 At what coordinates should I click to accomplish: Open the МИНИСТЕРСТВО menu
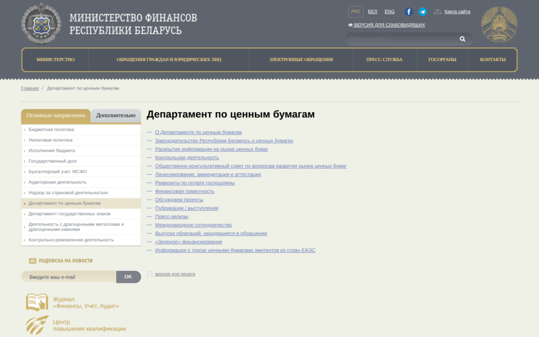[x=55, y=60]
